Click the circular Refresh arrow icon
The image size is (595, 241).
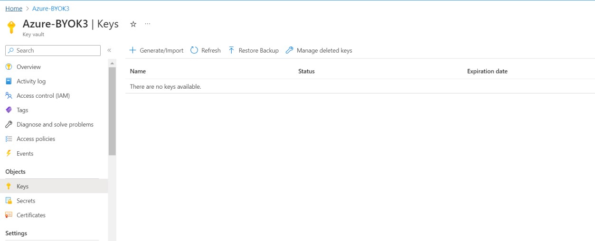click(x=194, y=50)
